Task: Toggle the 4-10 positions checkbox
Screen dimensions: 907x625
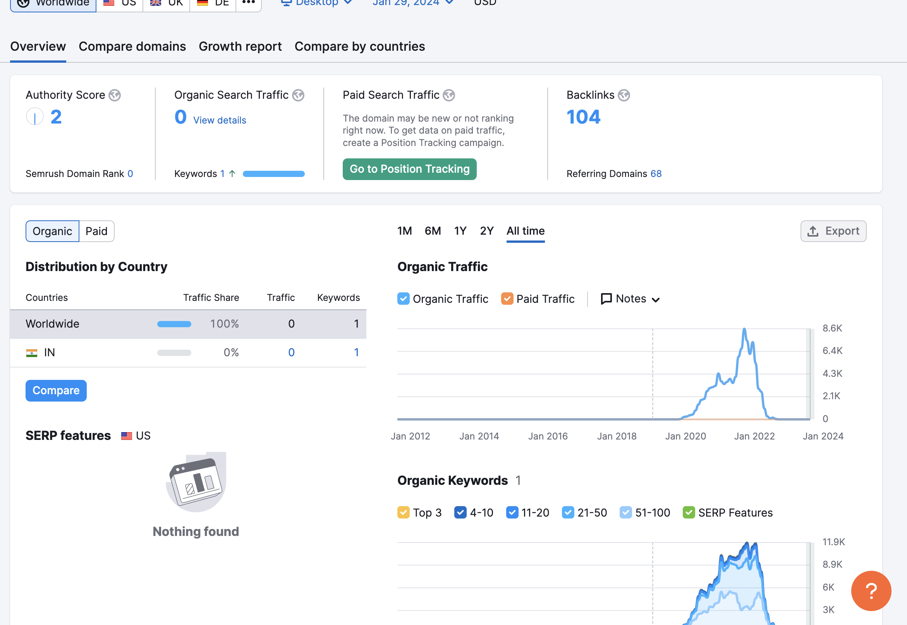Action: pyautogui.click(x=460, y=513)
